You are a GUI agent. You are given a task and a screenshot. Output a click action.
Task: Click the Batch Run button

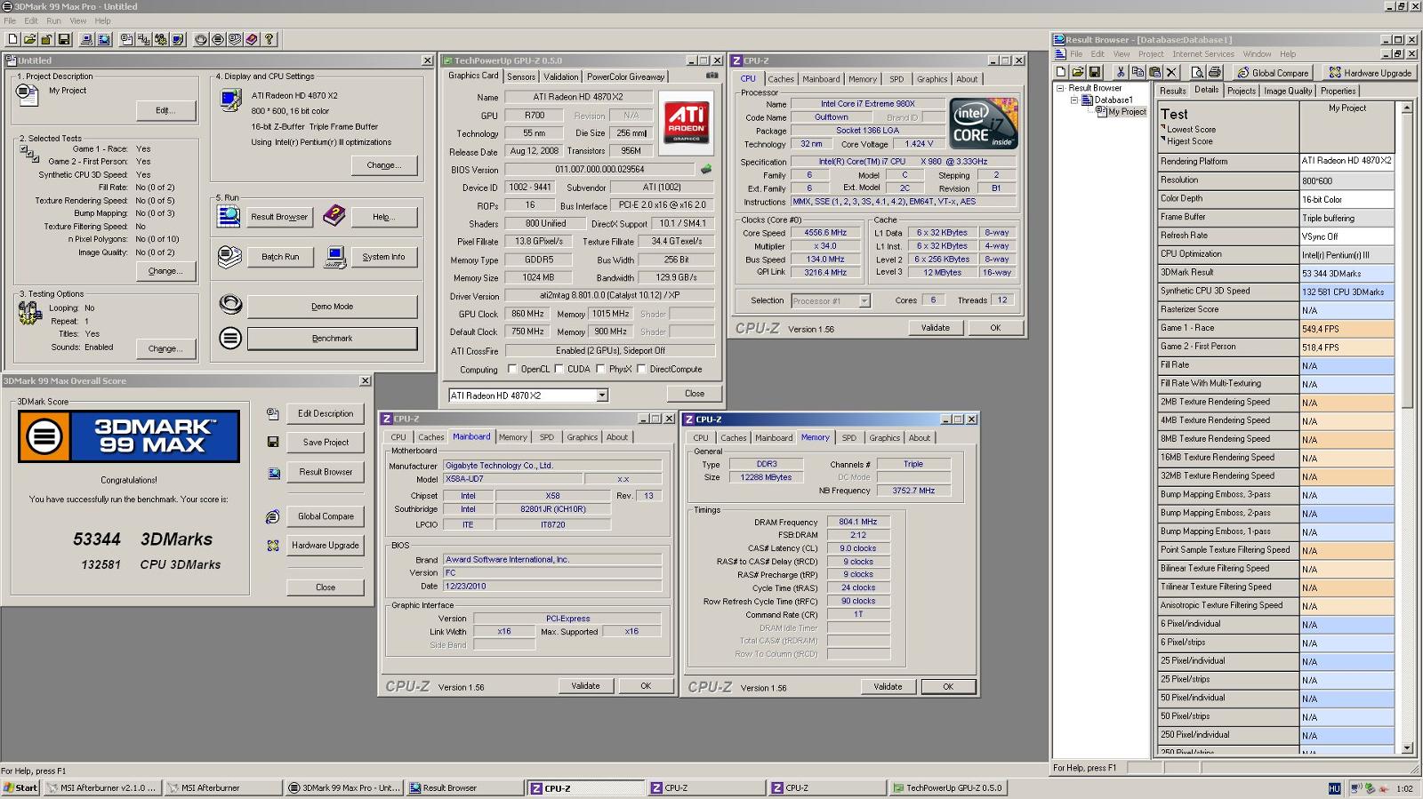click(x=280, y=257)
